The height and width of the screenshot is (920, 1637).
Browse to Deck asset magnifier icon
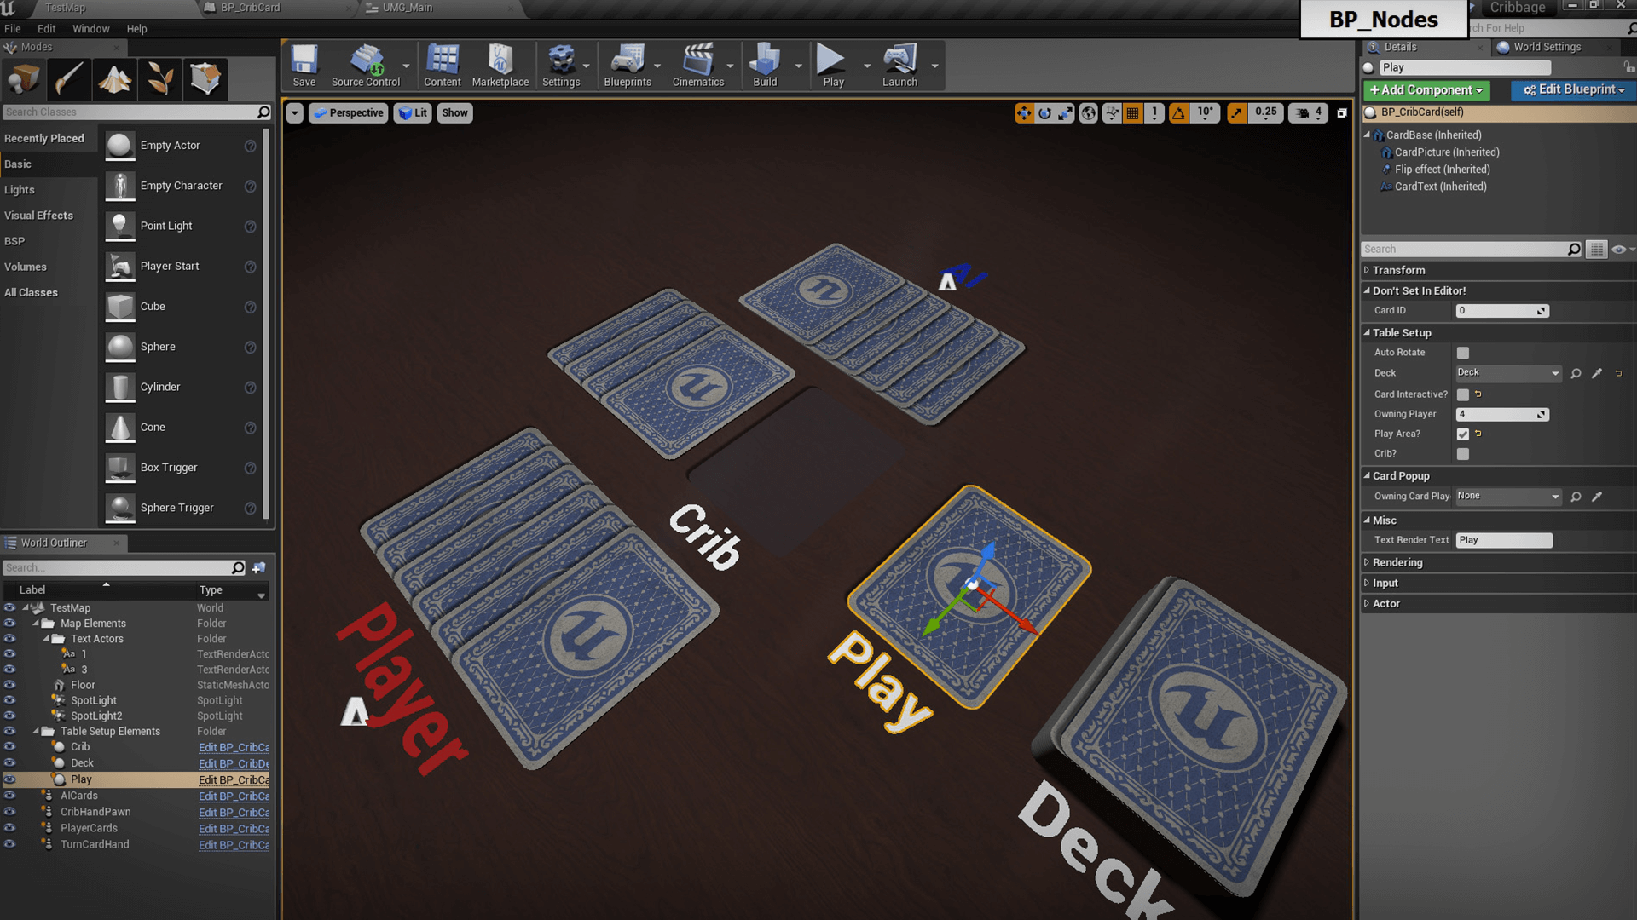point(1576,373)
